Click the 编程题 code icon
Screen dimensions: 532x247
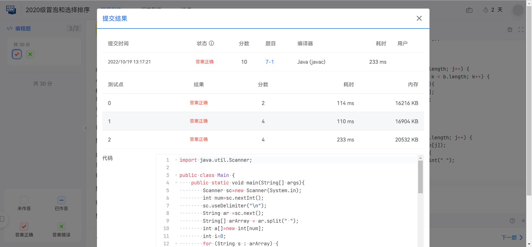[10, 28]
